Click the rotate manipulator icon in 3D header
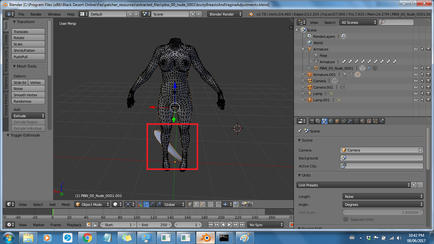This screenshot has height=244, width=434. click(x=152, y=205)
